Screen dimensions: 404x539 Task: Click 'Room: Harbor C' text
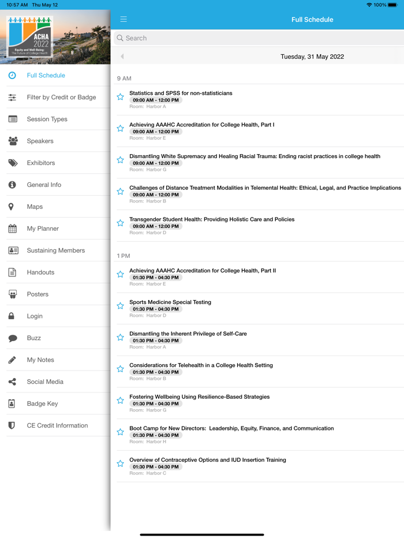(148, 473)
